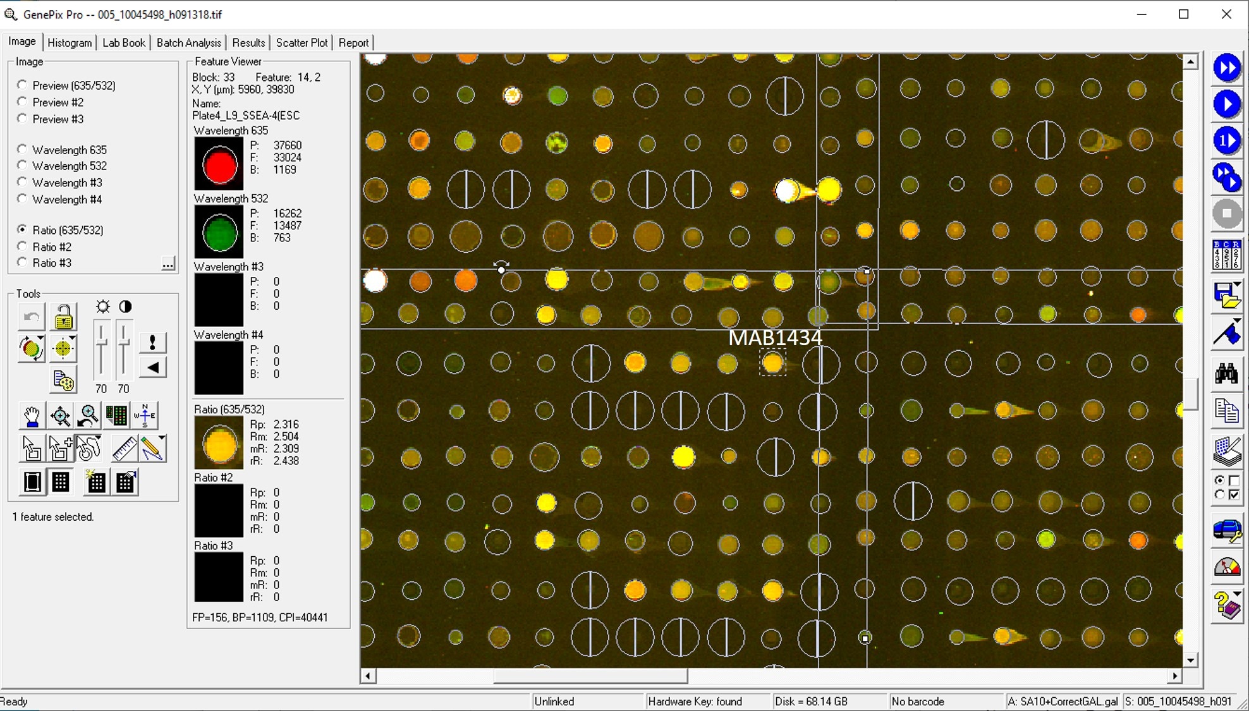Switch to the Histogram tab

70,42
